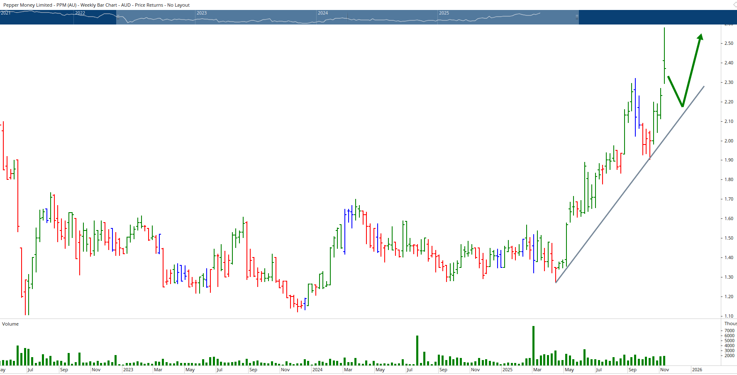This screenshot has height=375, width=737.
Task: Select the Volume panel label
Action: 10,324
